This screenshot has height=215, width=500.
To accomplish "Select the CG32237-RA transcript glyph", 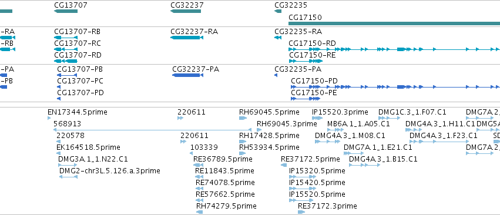I will (187, 38).
